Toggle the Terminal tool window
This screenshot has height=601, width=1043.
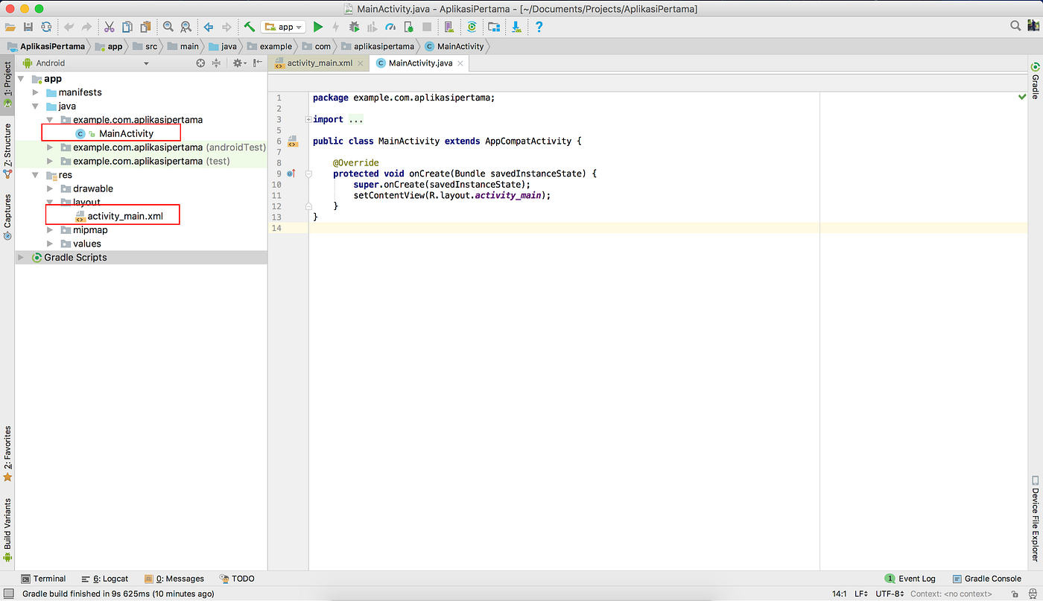44,578
